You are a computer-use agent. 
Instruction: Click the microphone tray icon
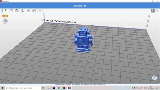click(135, 88)
